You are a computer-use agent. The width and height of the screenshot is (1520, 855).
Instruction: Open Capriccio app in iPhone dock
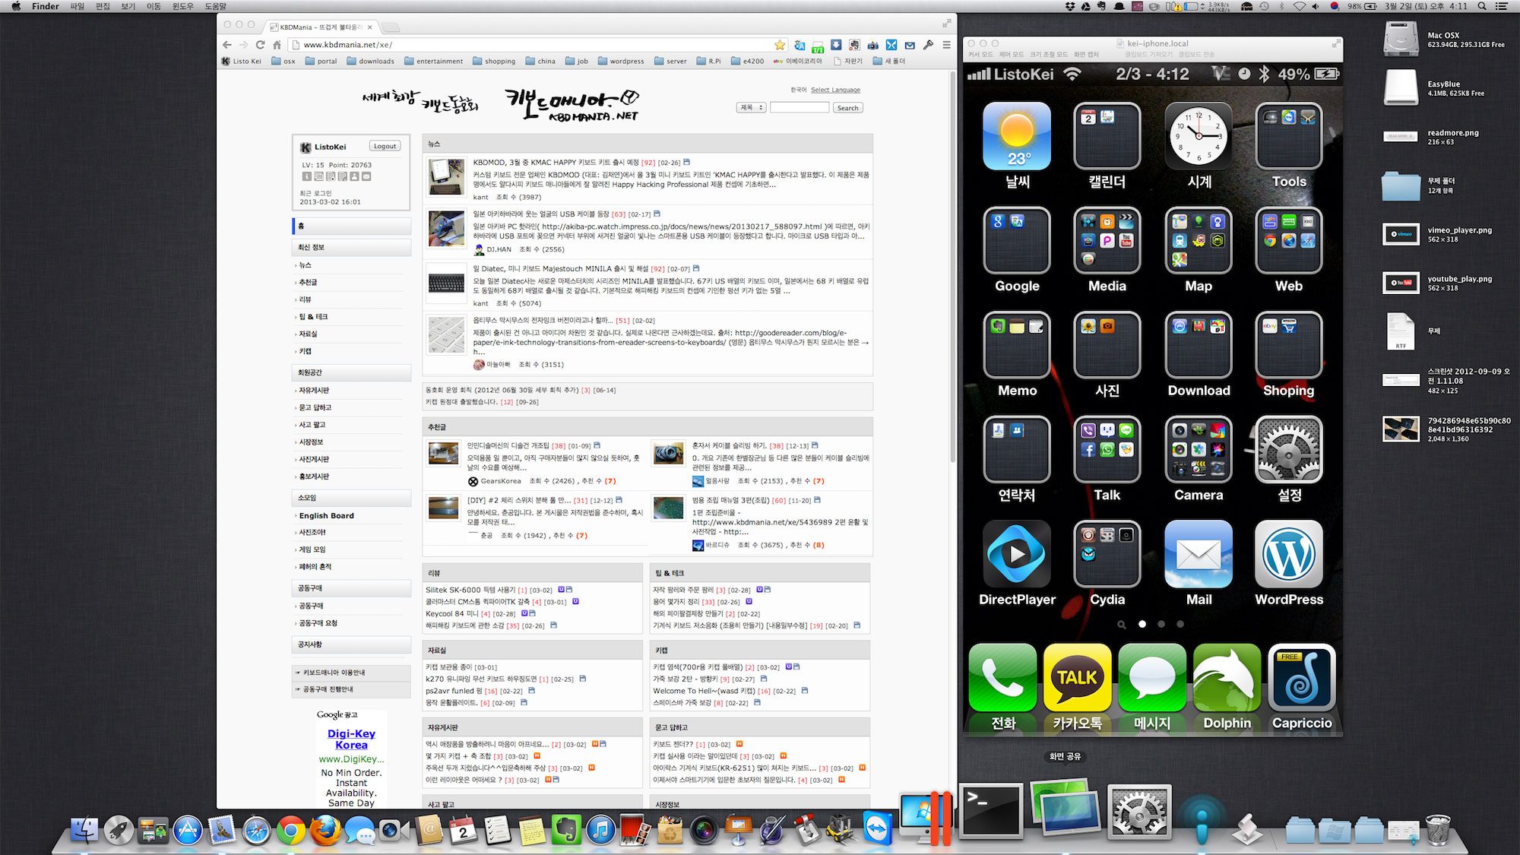tap(1301, 678)
